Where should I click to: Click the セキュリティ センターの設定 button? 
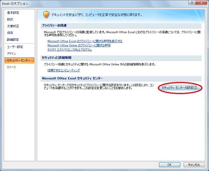pyautogui.click(x=180, y=88)
